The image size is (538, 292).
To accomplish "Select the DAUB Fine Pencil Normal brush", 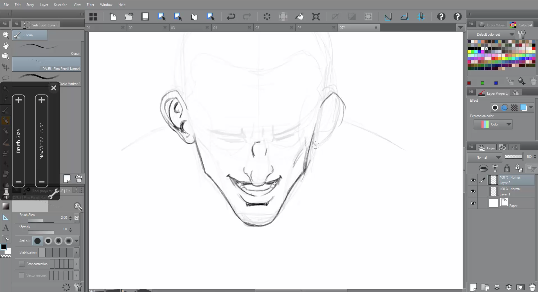I will [x=46, y=64].
